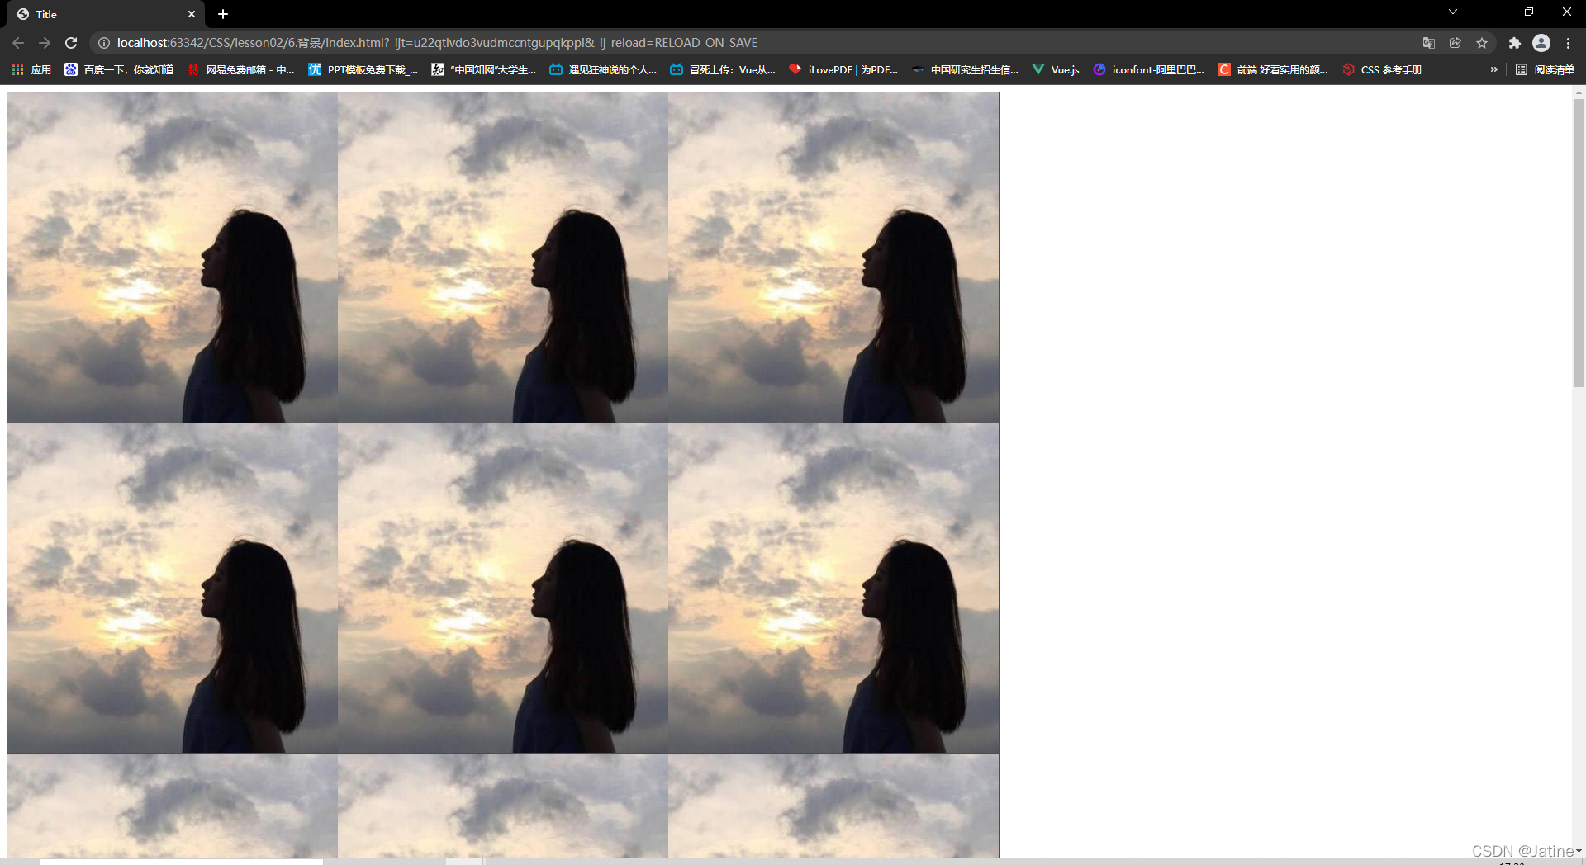This screenshot has width=1586, height=865.
Task: Open iconfont-阿里巴巴 bookmark
Action: coord(1149,70)
